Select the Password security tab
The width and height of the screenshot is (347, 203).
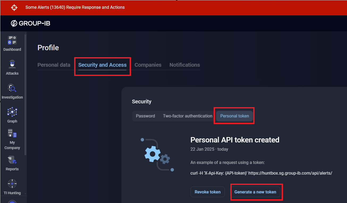(145, 116)
